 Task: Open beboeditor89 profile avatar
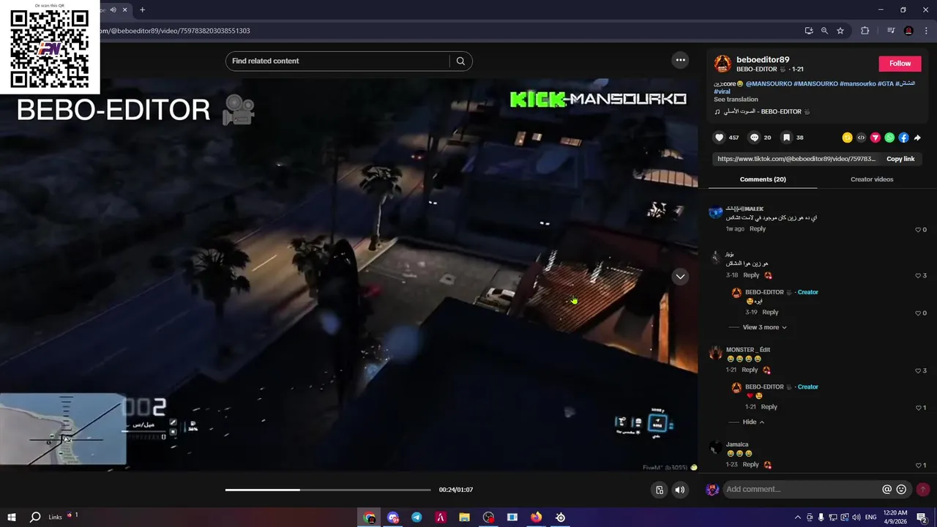tap(723, 64)
